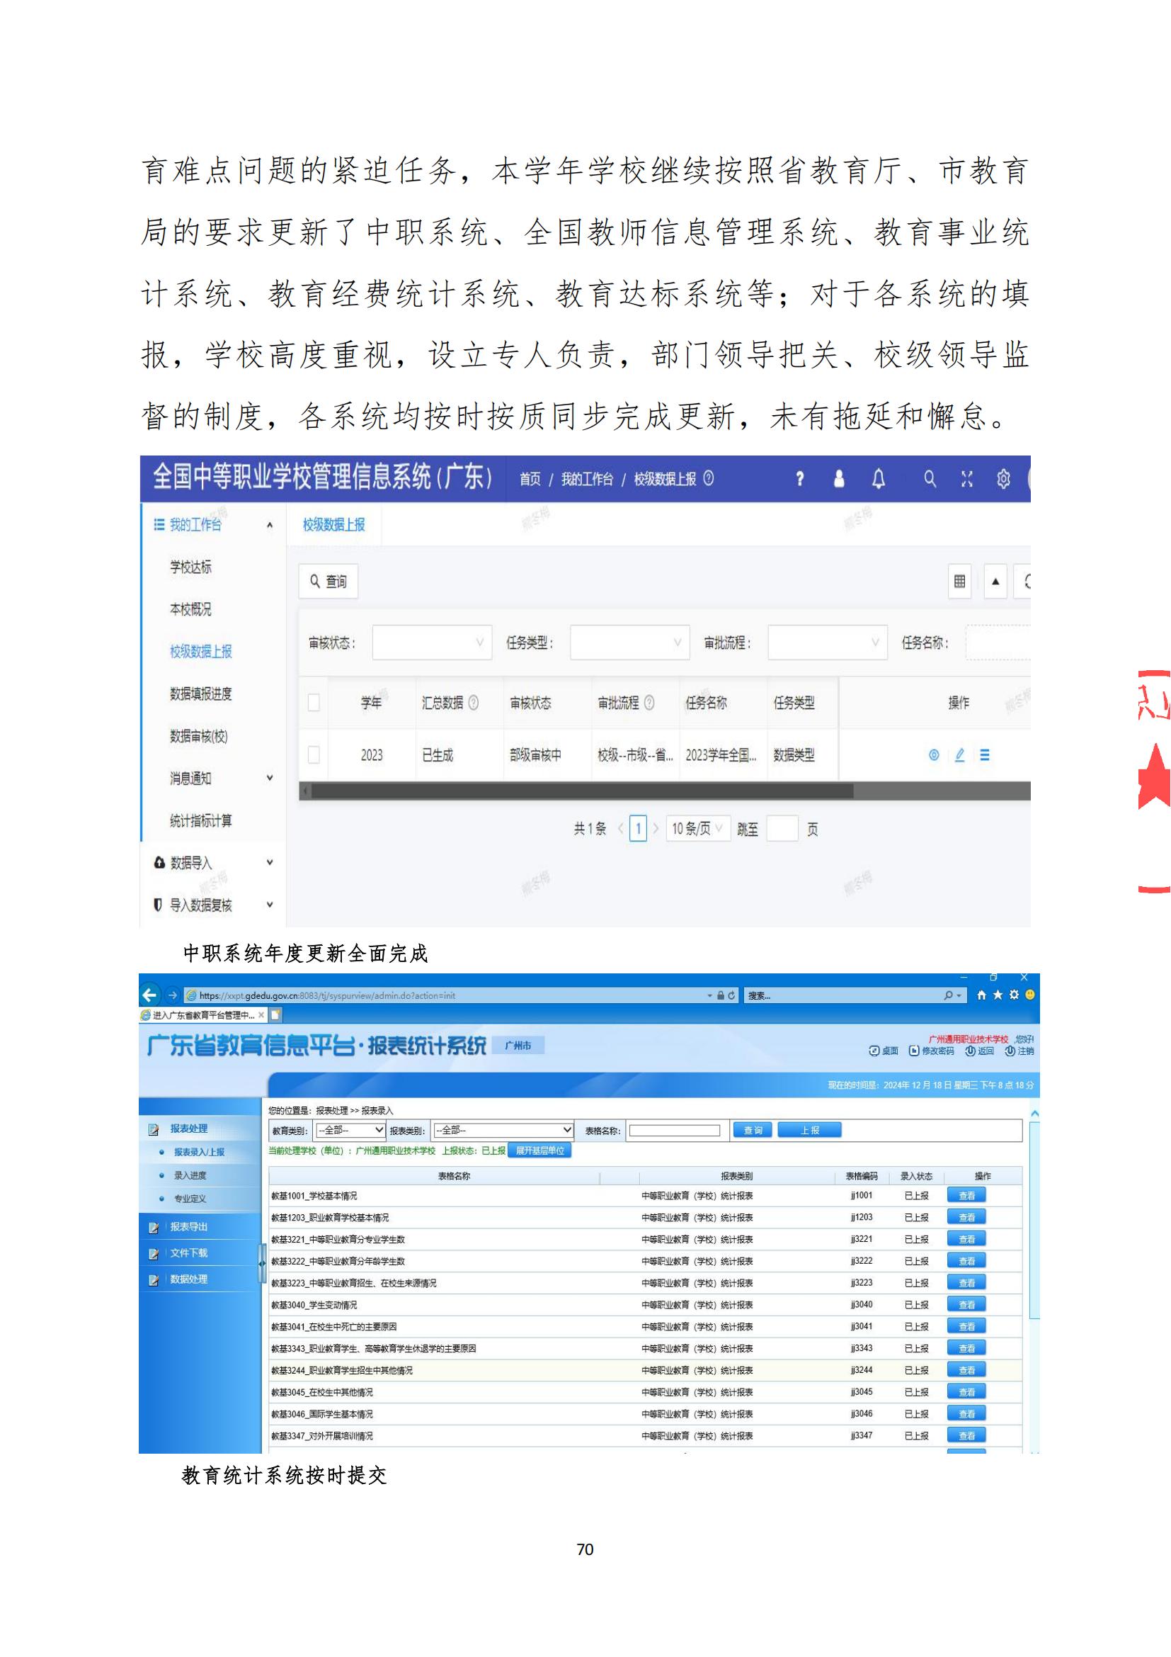The height and width of the screenshot is (1657, 1171).
Task: Open 数据处理 sidebar section
Action: 188,1279
